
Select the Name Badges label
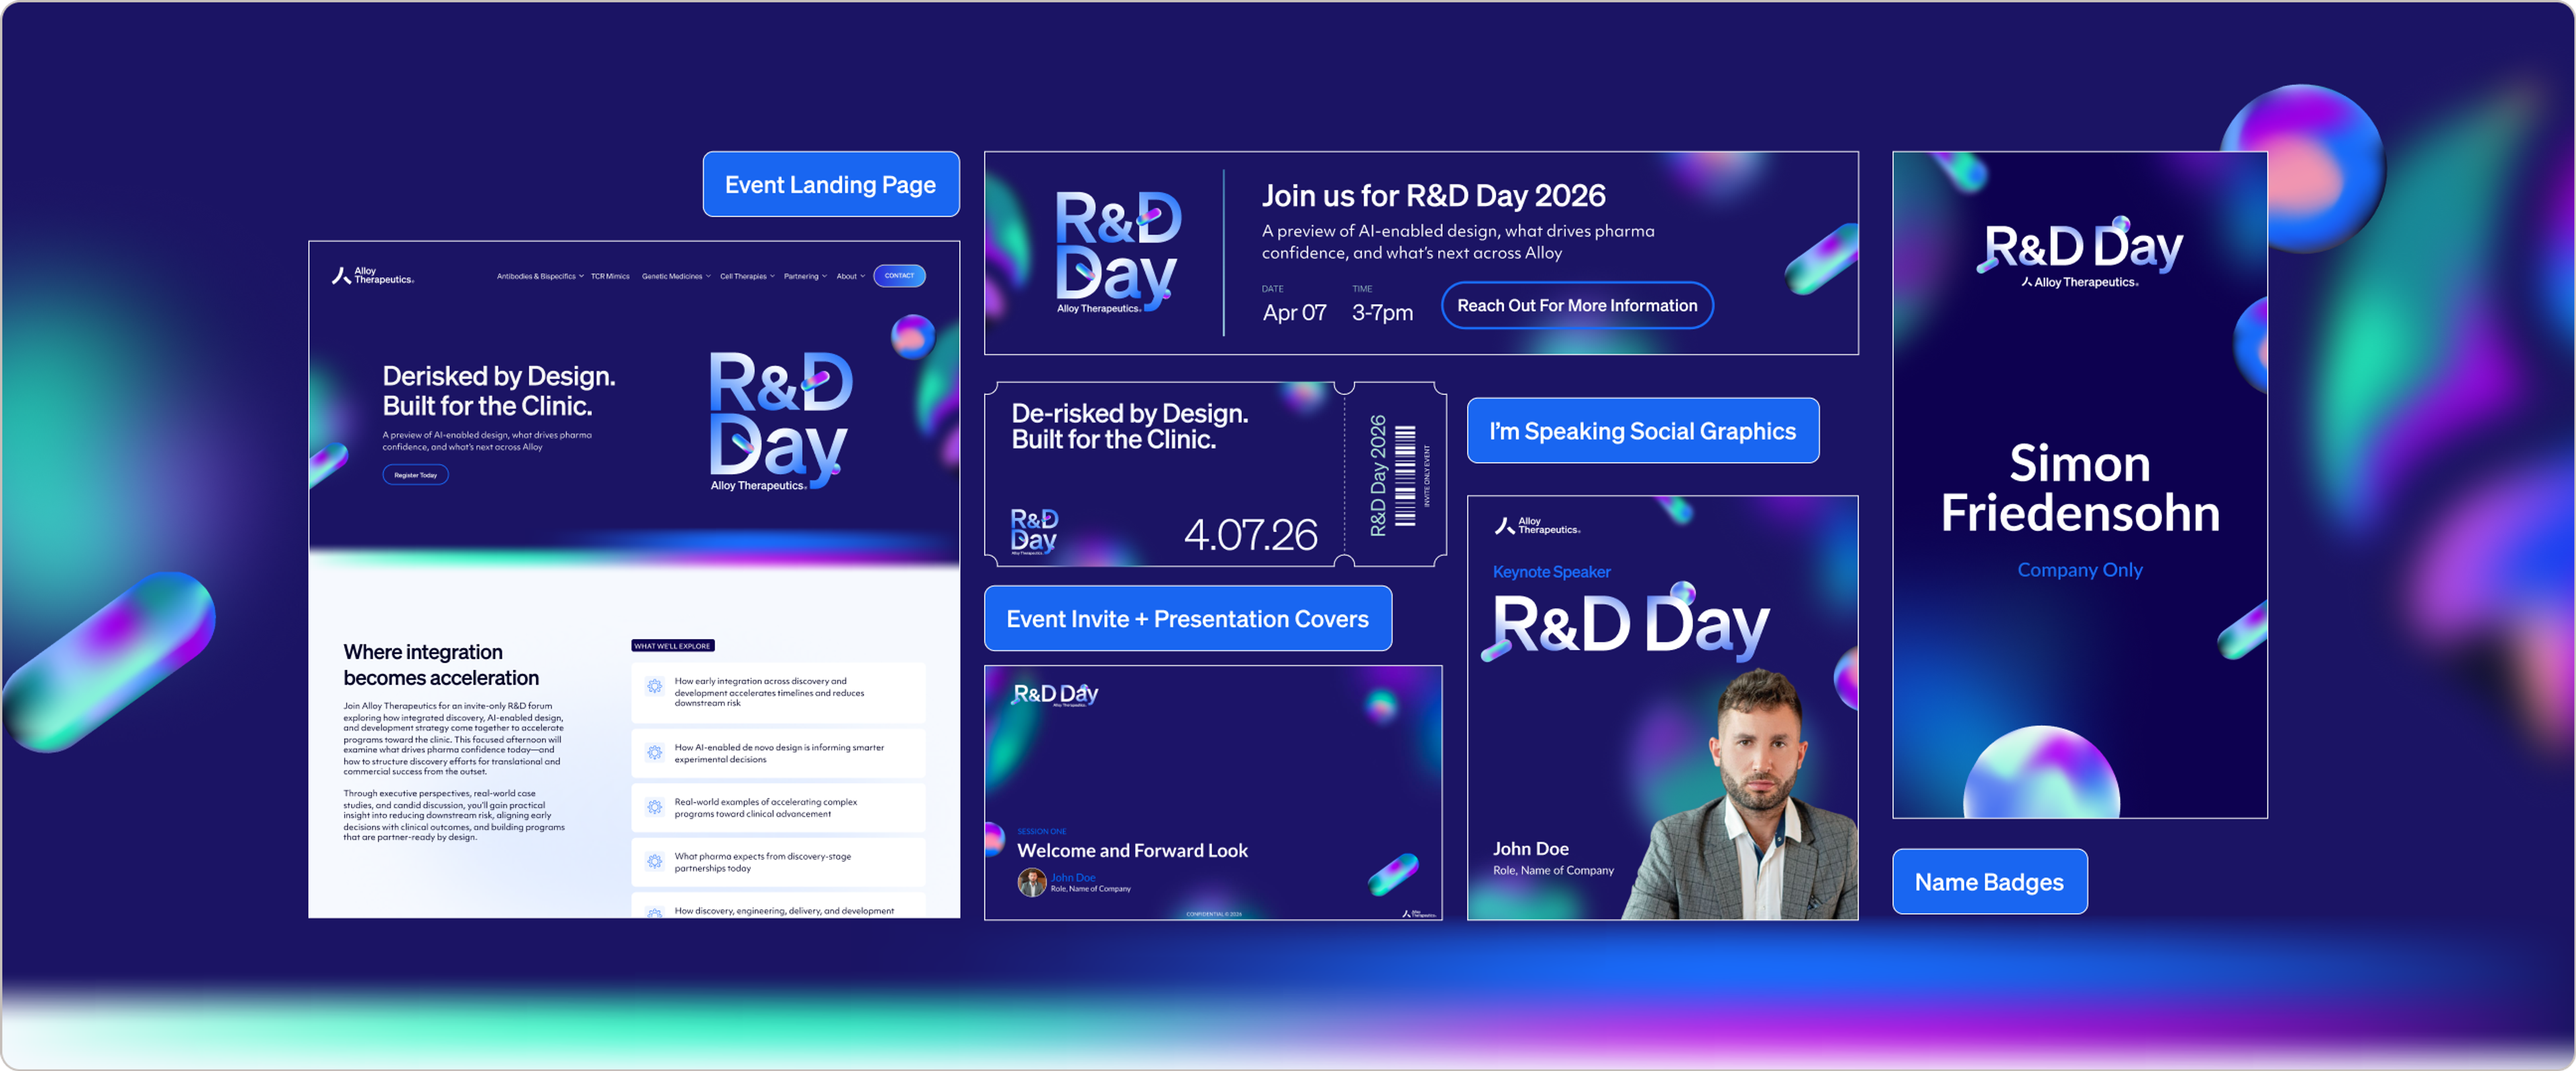(x=1990, y=881)
